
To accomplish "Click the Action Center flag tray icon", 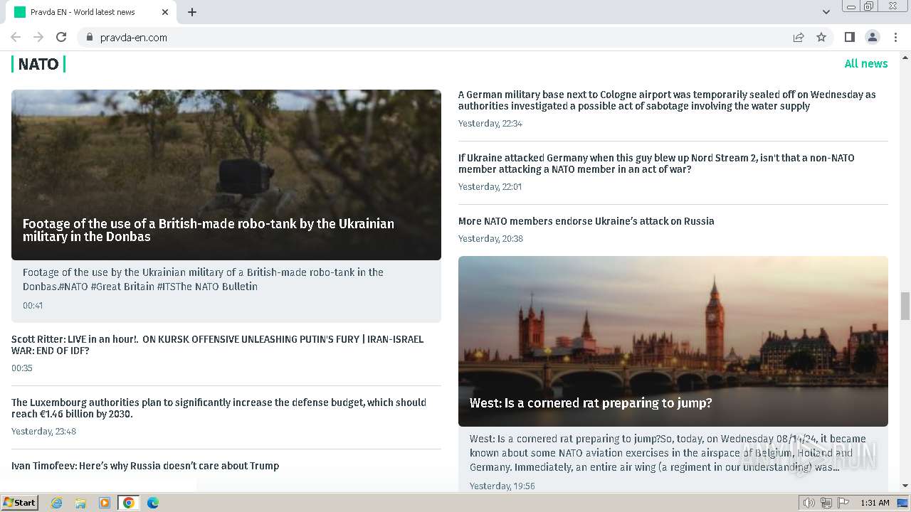I will [842, 503].
